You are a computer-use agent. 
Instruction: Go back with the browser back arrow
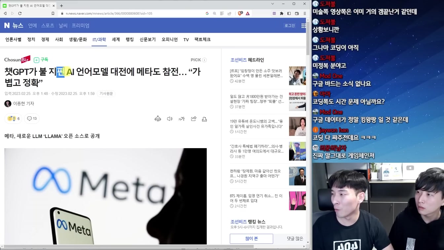5,14
